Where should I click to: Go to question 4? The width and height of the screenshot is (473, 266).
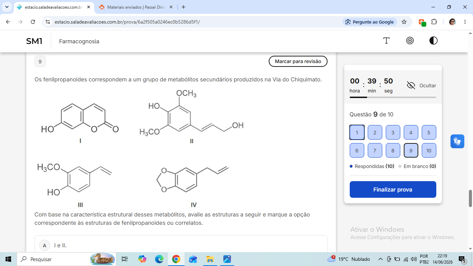pos(411,132)
